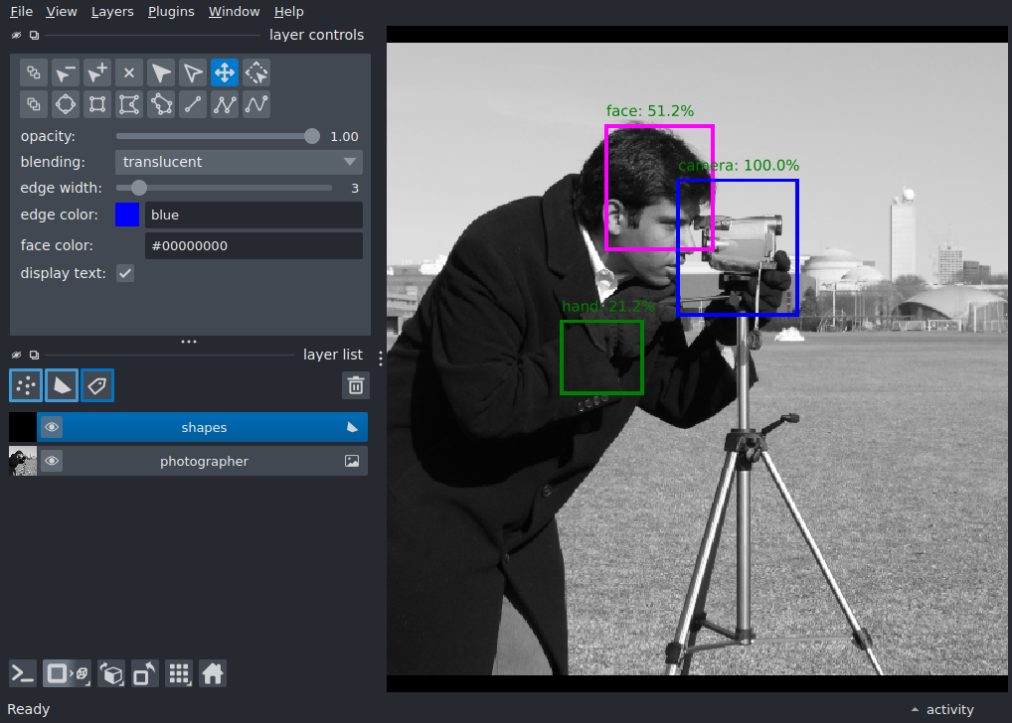
Task: Hide the photographer layer visibility
Action: click(52, 461)
